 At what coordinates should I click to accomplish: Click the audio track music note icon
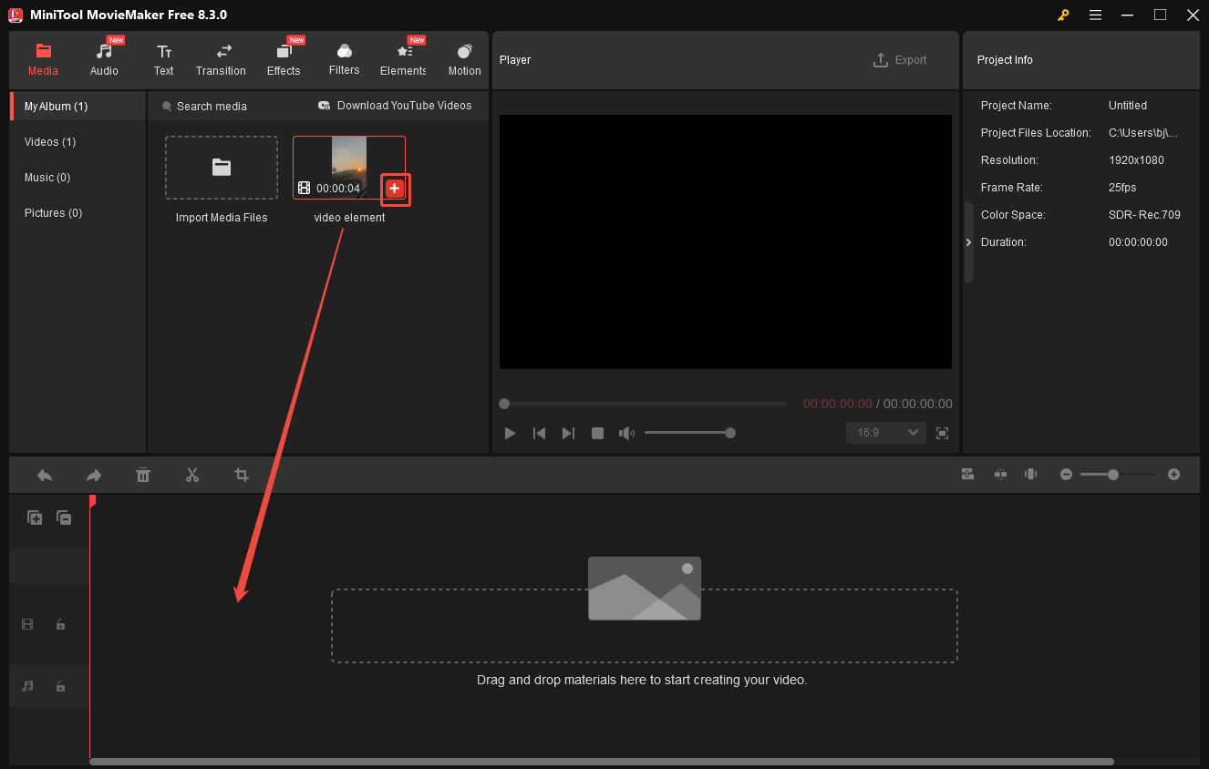[x=27, y=686]
